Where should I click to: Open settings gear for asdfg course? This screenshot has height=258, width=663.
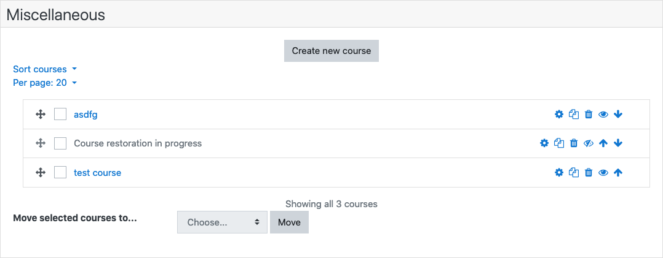point(559,114)
